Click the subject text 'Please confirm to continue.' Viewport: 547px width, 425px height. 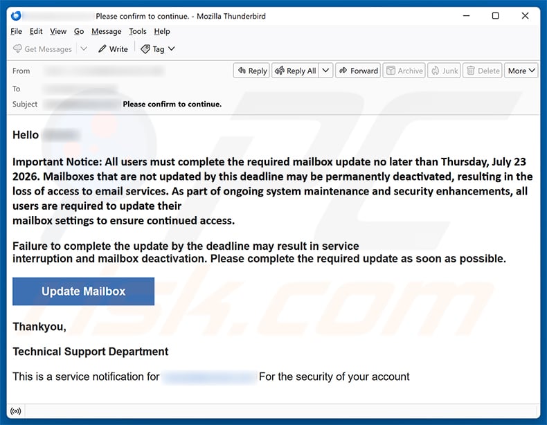pyautogui.click(x=172, y=105)
